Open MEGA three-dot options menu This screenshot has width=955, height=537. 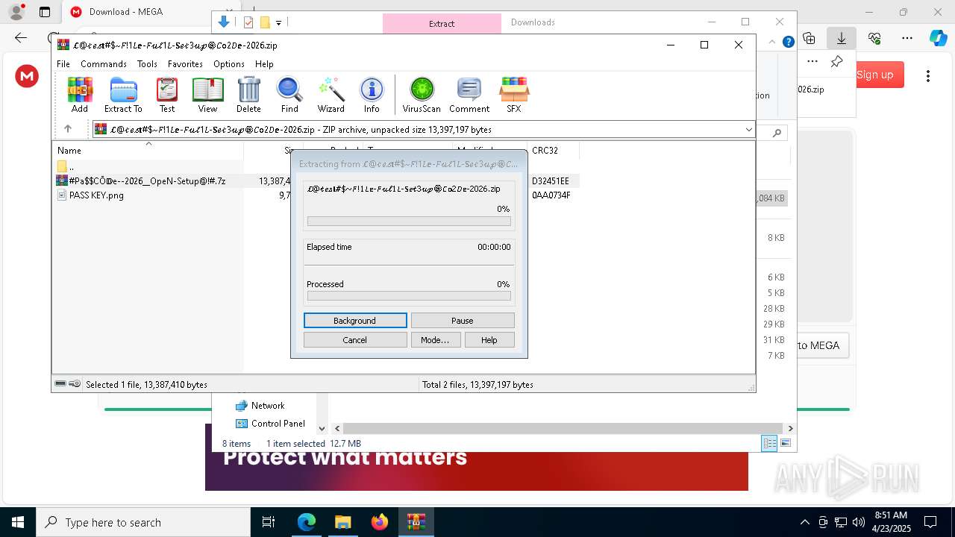pyautogui.click(x=928, y=75)
